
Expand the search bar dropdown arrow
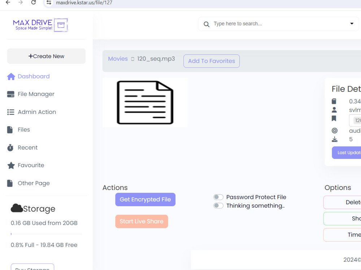pyautogui.click(x=352, y=23)
